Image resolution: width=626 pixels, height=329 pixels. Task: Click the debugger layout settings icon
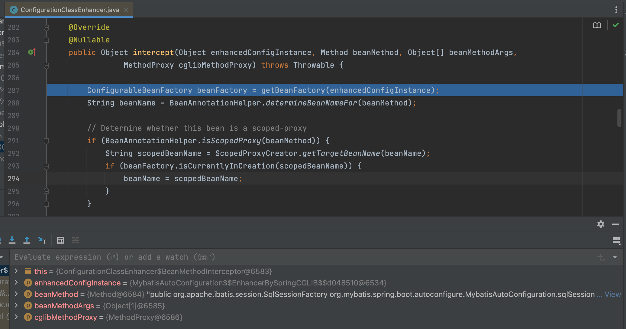pos(616,241)
